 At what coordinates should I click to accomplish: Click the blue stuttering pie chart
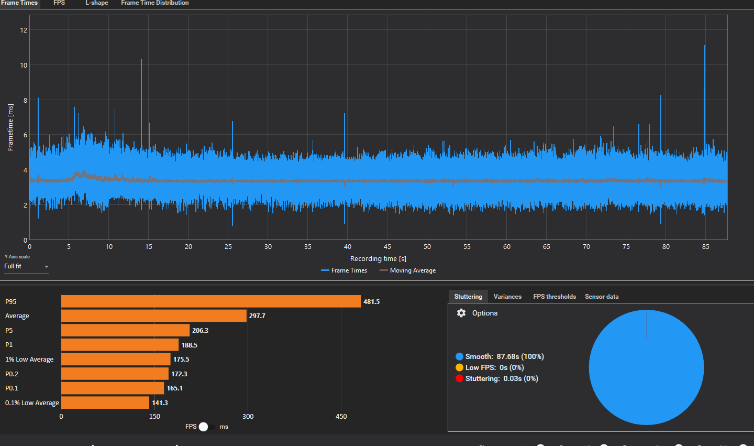point(646,367)
